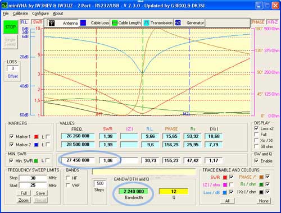Select the Antenna mode tab
281x213 pixels.
pyautogui.click(x=62, y=23)
